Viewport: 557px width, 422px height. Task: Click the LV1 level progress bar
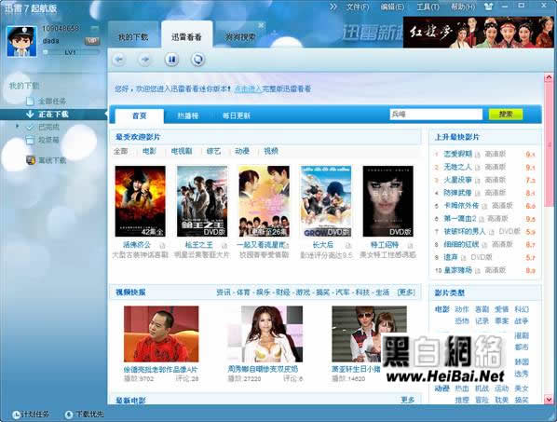(x=71, y=52)
